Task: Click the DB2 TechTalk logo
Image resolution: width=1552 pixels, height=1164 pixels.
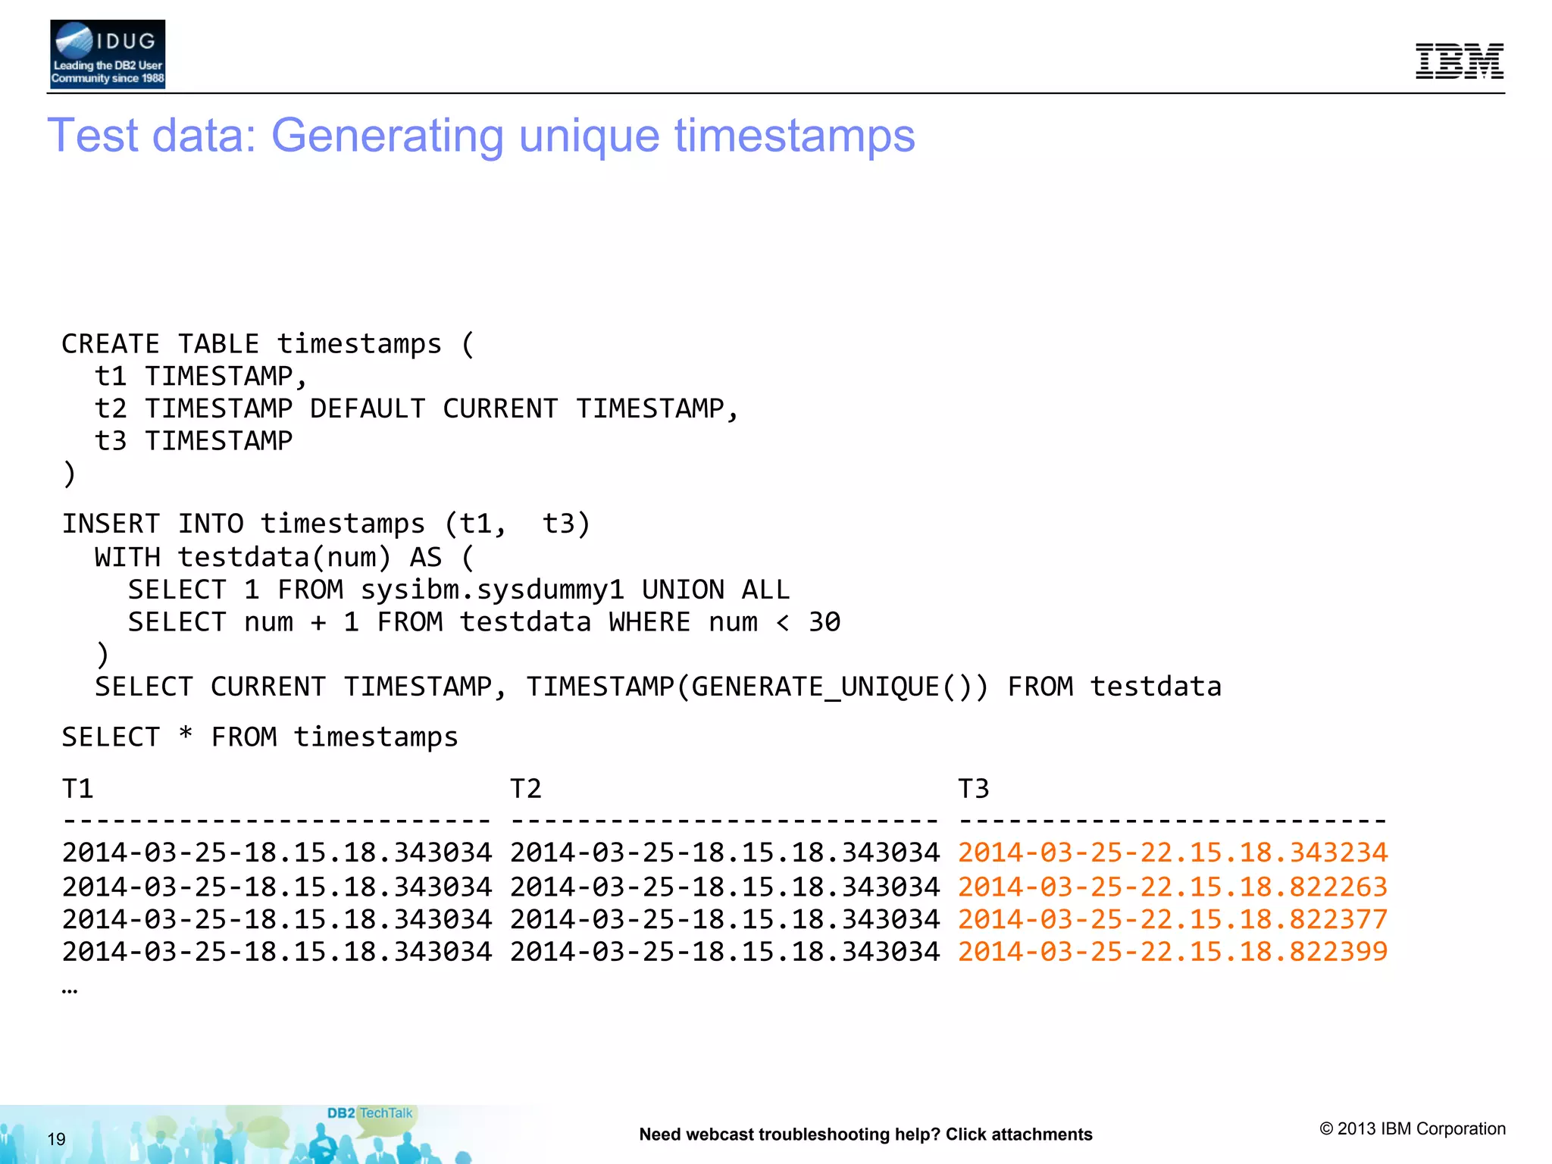Action: 370,1113
